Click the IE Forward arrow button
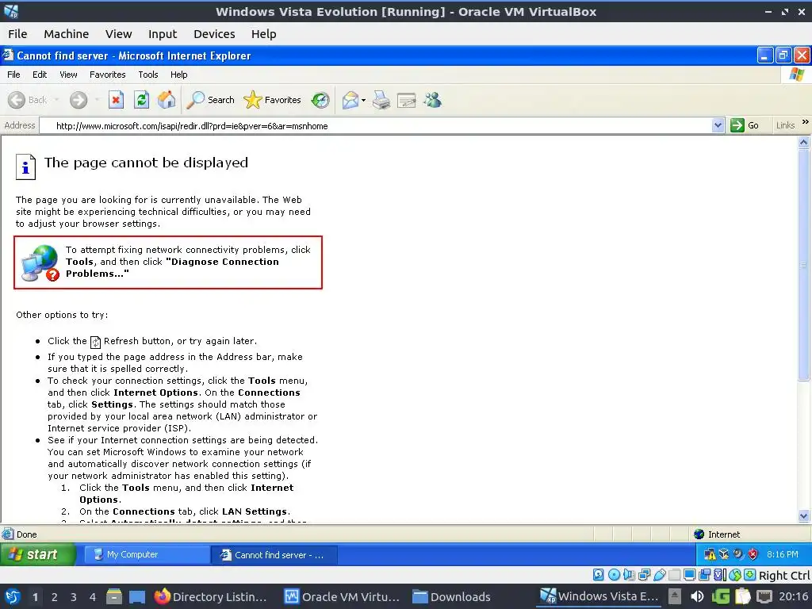This screenshot has width=812, height=609. pos(79,100)
